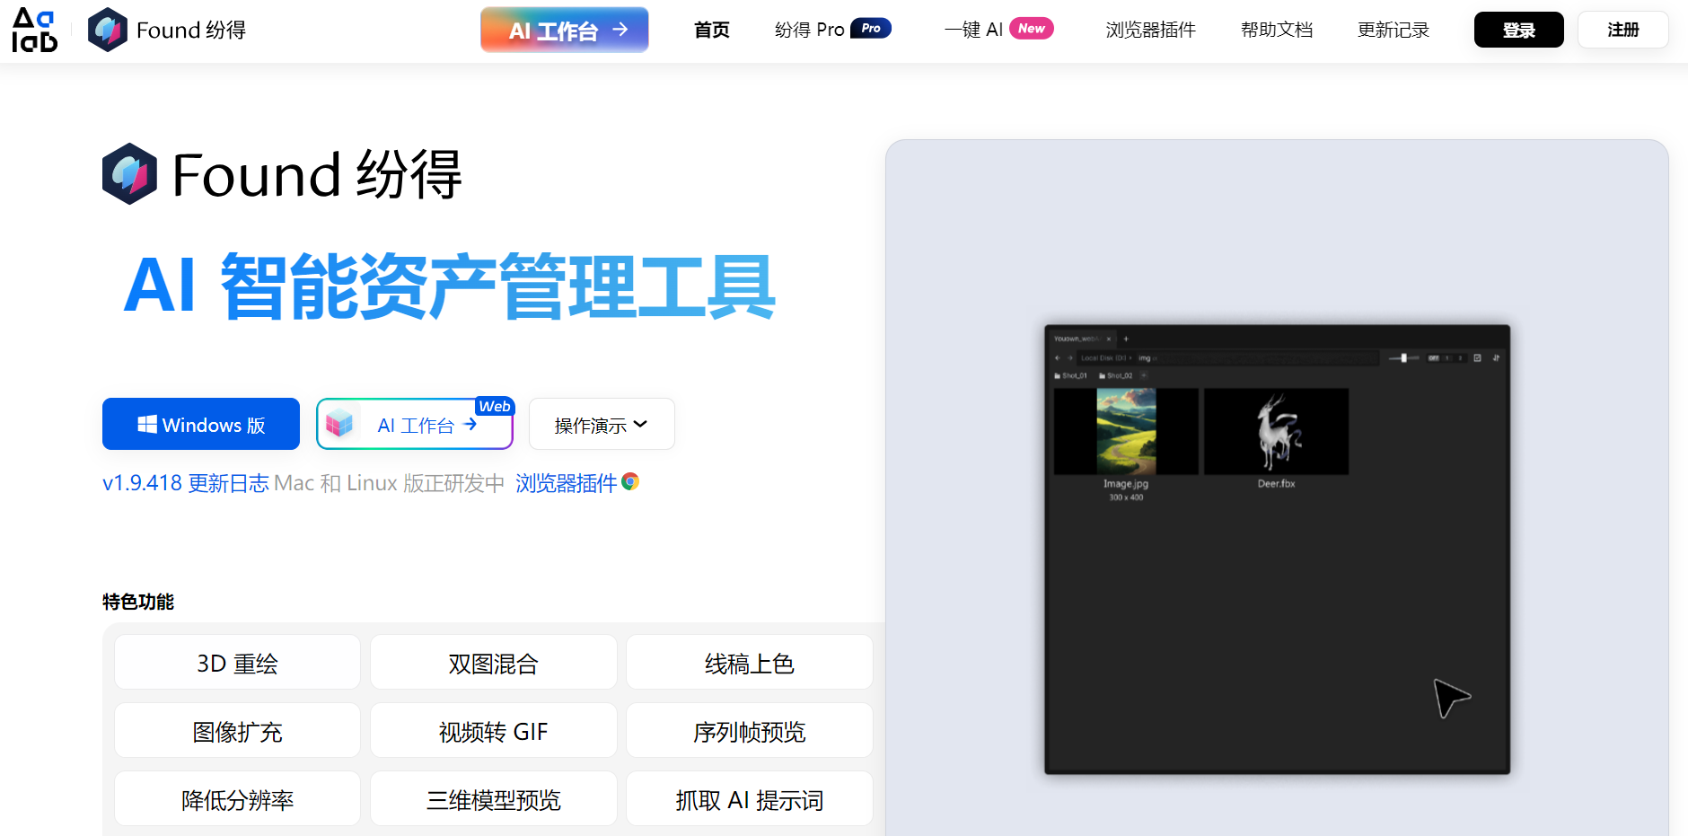
Task: Click the thumbnail size slider in the preview
Action: coord(1403,357)
